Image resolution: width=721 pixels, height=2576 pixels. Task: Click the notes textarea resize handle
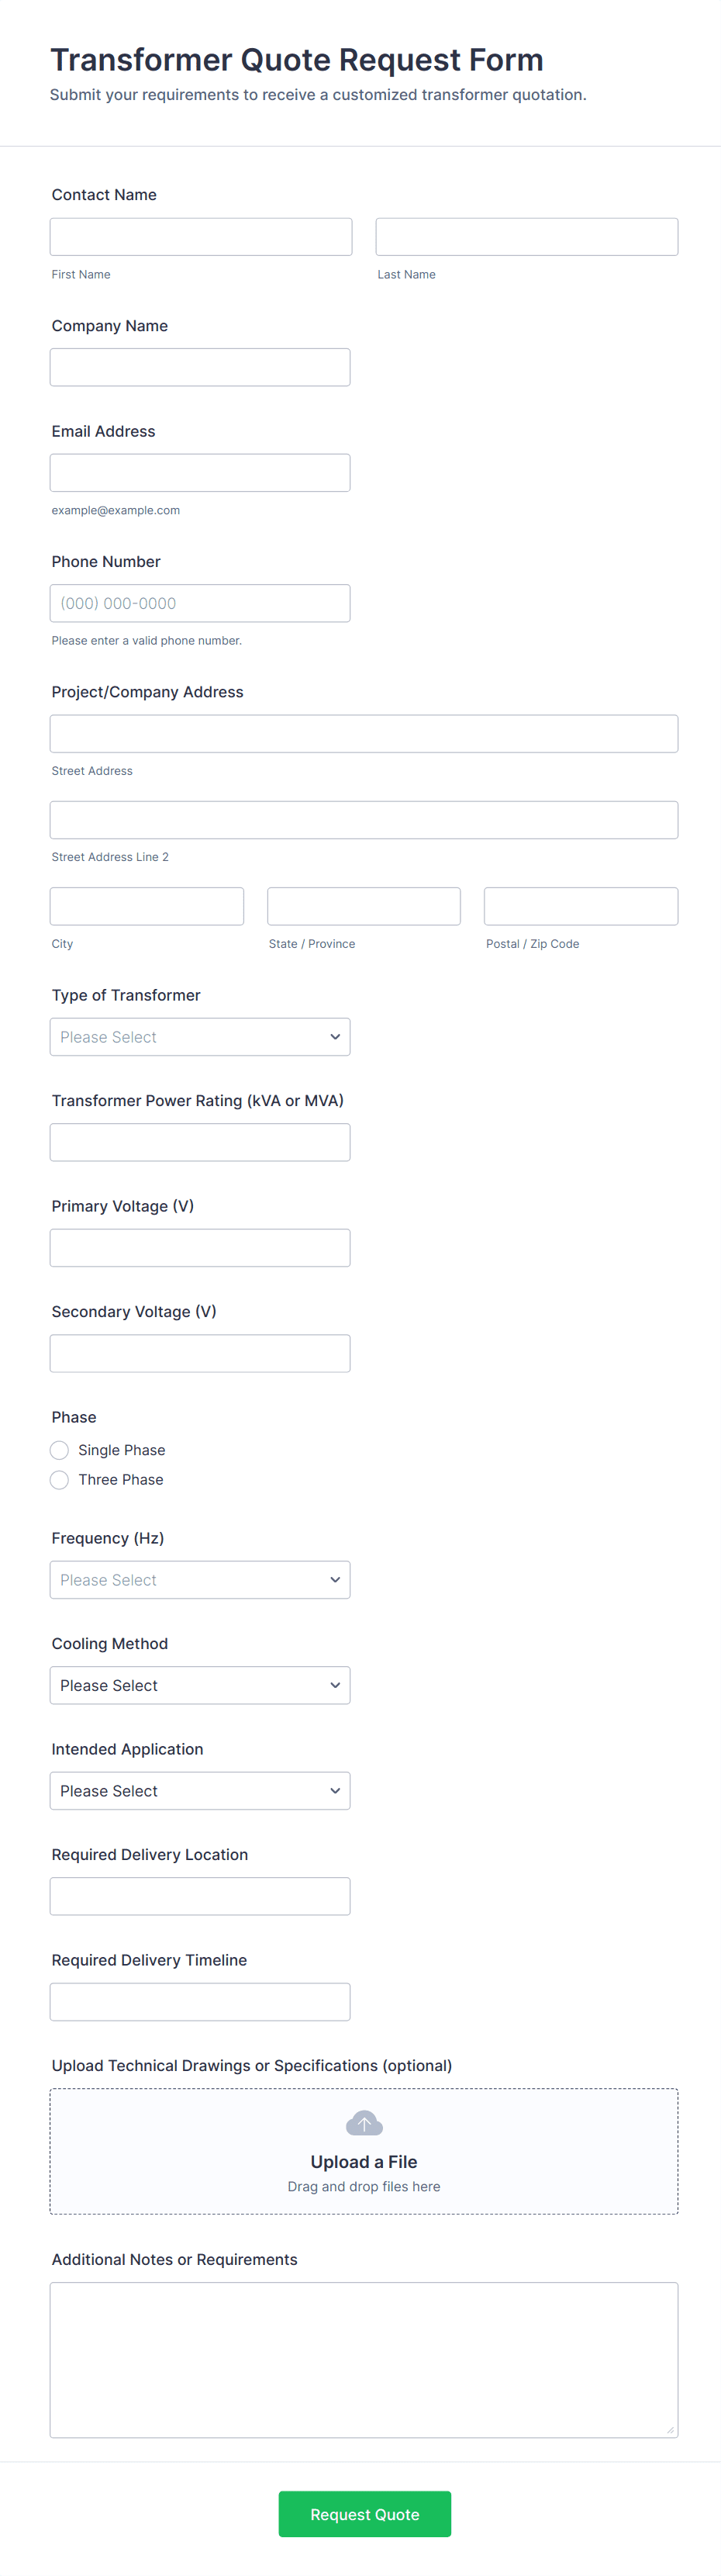tap(670, 2429)
